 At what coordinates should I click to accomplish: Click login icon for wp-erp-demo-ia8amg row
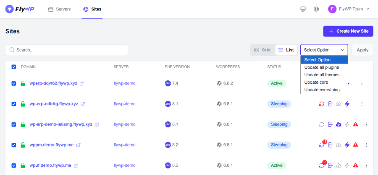pyautogui.click(x=330, y=124)
